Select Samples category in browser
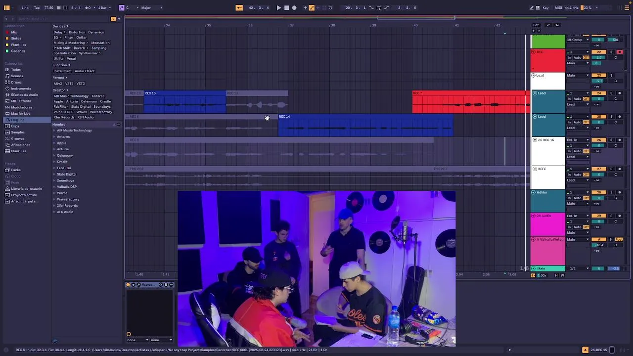The image size is (633, 356). tap(18, 132)
